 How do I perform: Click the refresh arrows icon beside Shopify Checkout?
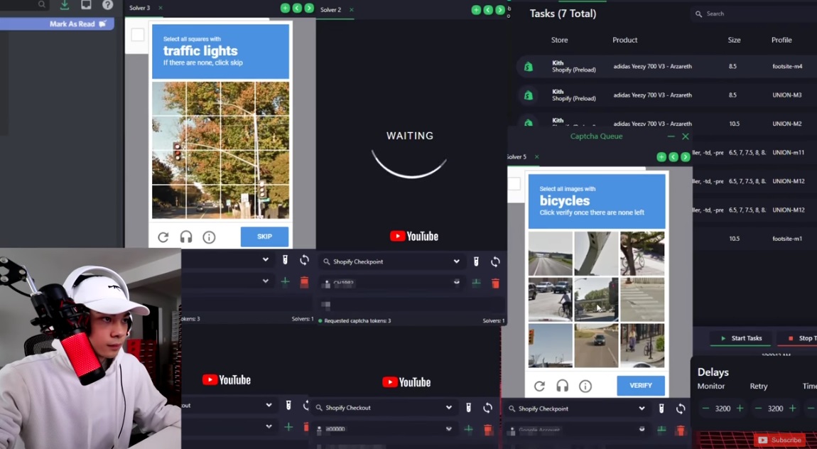coord(487,407)
